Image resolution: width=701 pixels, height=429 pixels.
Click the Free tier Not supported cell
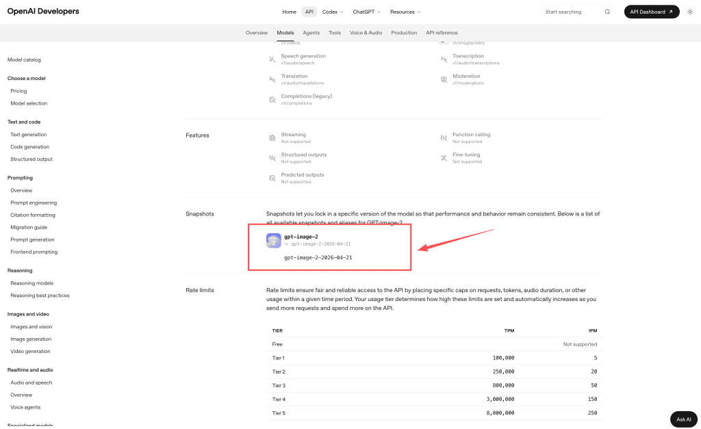580,344
